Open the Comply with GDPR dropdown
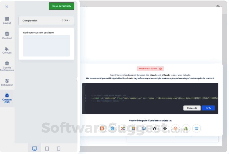The height and width of the screenshot is (154, 229). [x=46, y=21]
